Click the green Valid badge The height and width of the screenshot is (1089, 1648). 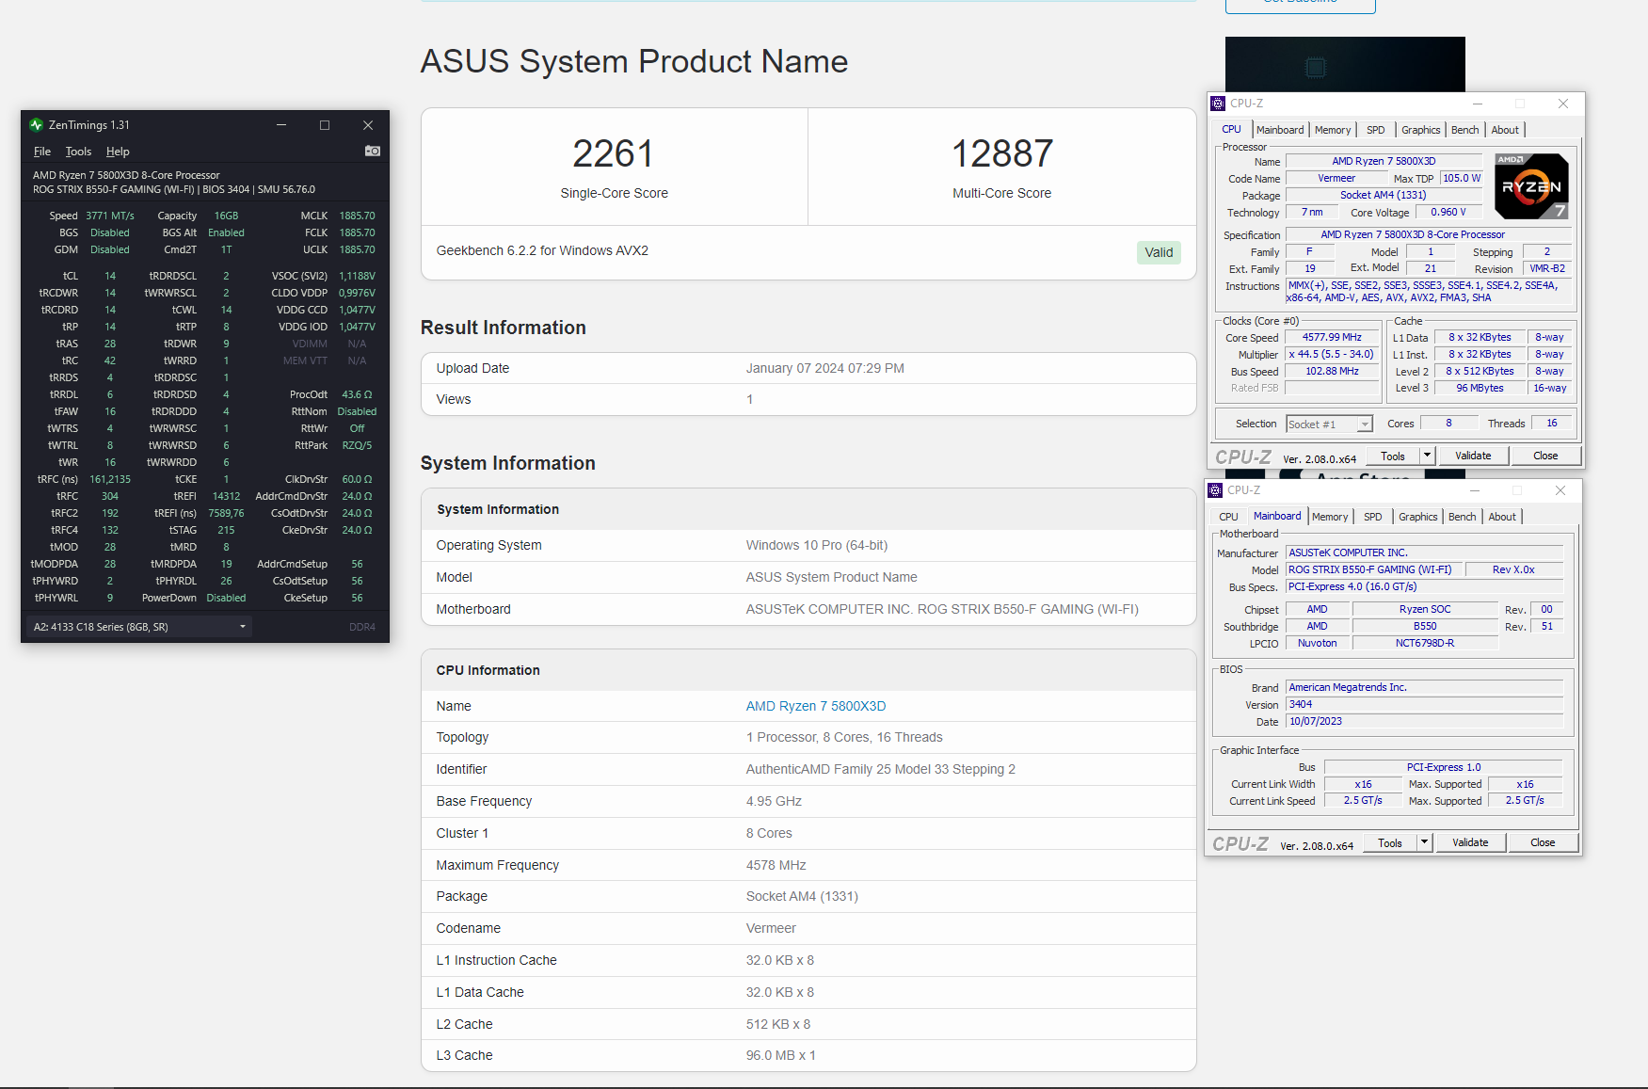click(1159, 252)
